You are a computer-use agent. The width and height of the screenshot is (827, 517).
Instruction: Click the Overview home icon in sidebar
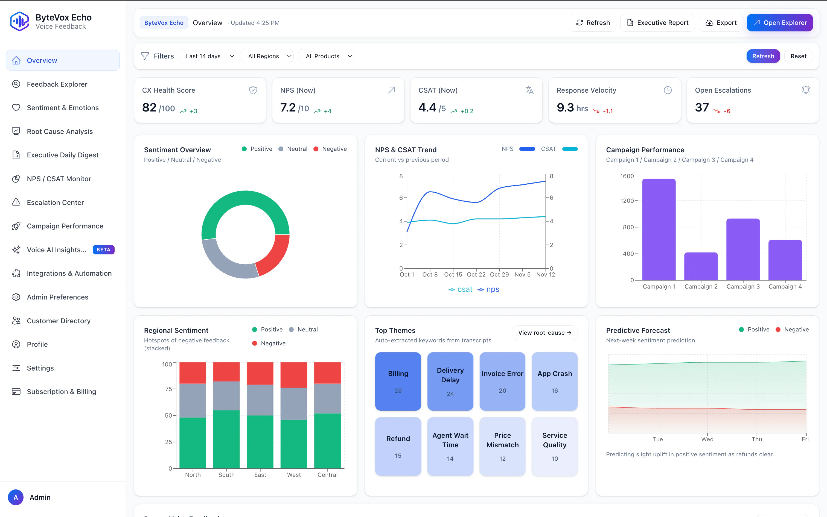click(16, 60)
